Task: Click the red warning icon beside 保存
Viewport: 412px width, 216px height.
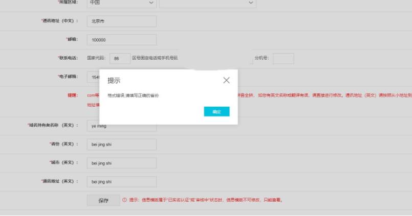Action: coord(124,200)
